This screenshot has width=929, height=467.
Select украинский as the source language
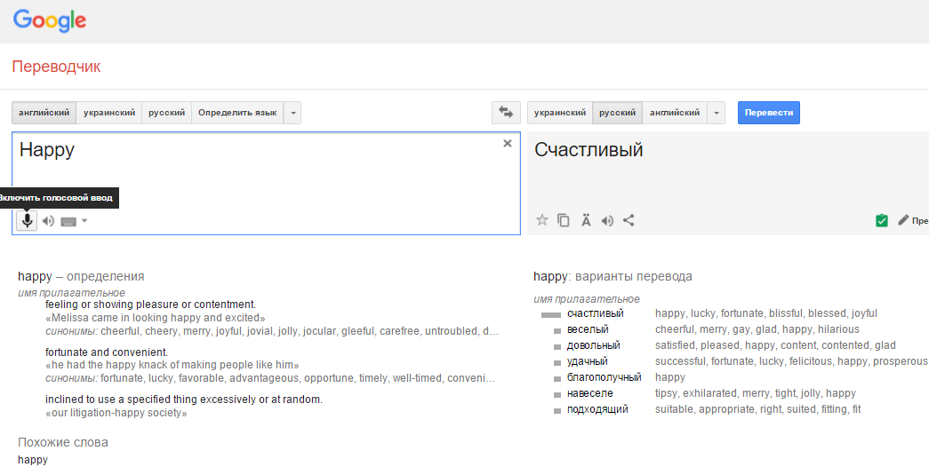point(109,113)
